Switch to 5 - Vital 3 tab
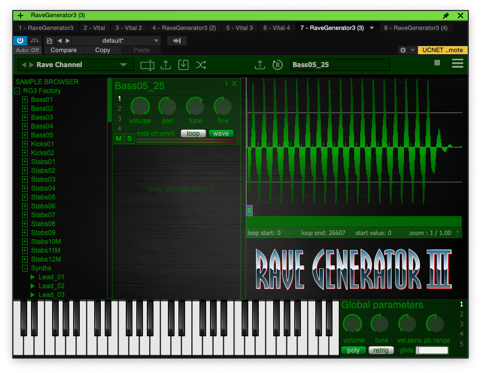 pyautogui.click(x=239, y=28)
